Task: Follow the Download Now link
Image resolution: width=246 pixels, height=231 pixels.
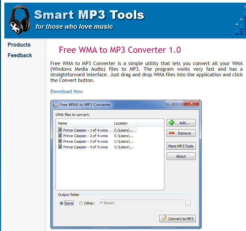Action: click(x=66, y=92)
